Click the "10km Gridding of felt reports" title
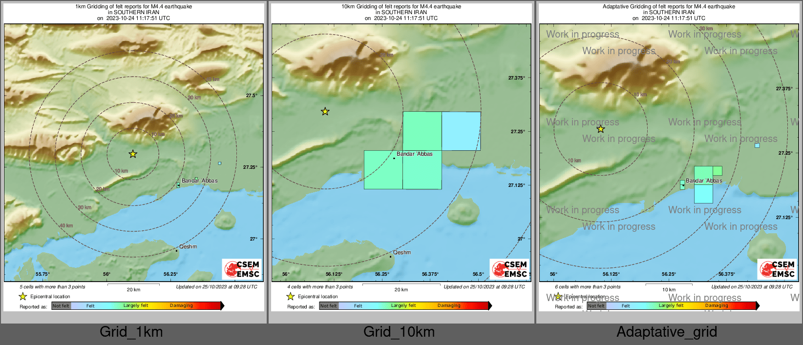The height and width of the screenshot is (345, 803). click(401, 7)
